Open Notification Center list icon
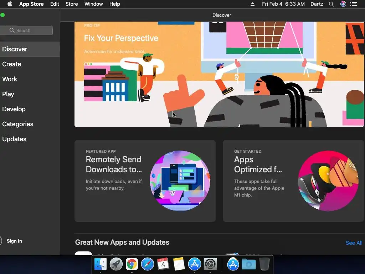The height and width of the screenshot is (274, 365). coord(354,4)
